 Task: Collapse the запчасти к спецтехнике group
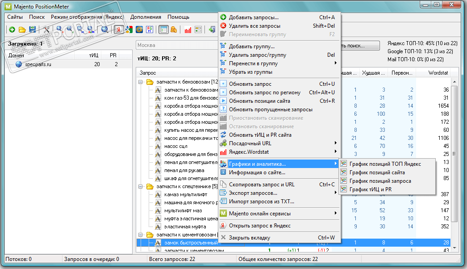click(x=141, y=186)
